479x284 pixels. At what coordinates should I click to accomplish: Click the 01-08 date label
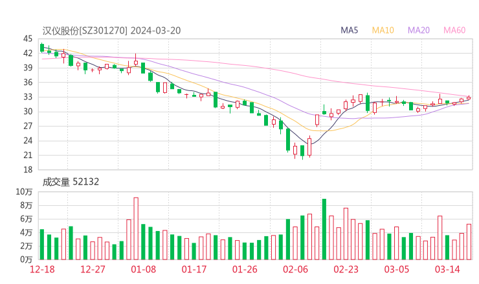coord(143,269)
